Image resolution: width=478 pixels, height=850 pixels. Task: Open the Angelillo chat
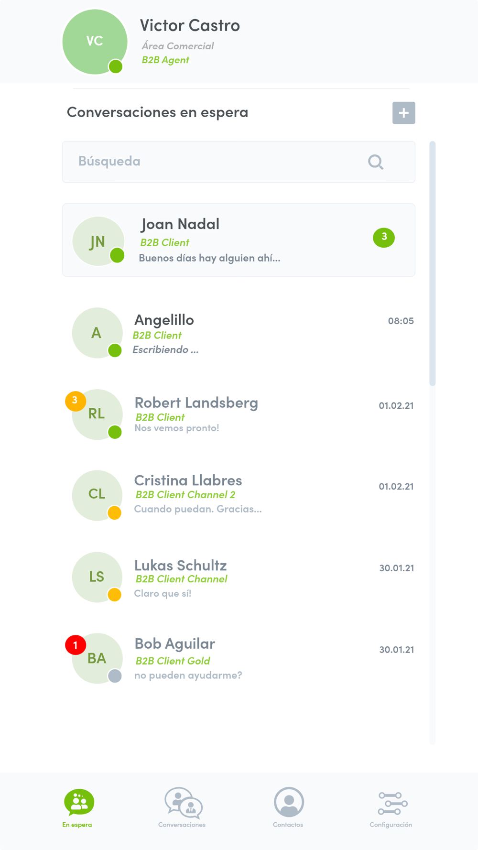coord(239,334)
